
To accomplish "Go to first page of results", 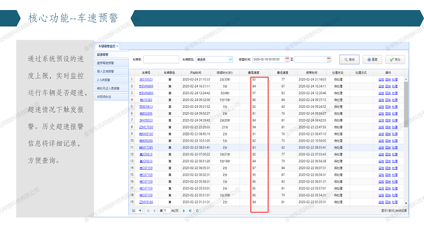I will (148, 210).
